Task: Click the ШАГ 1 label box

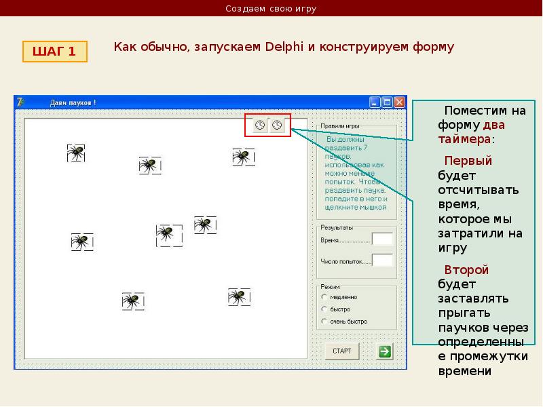Action: pos(55,52)
